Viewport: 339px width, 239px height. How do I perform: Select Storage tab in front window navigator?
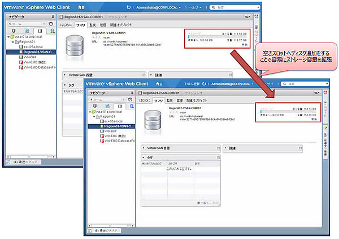[x=120, y=106]
